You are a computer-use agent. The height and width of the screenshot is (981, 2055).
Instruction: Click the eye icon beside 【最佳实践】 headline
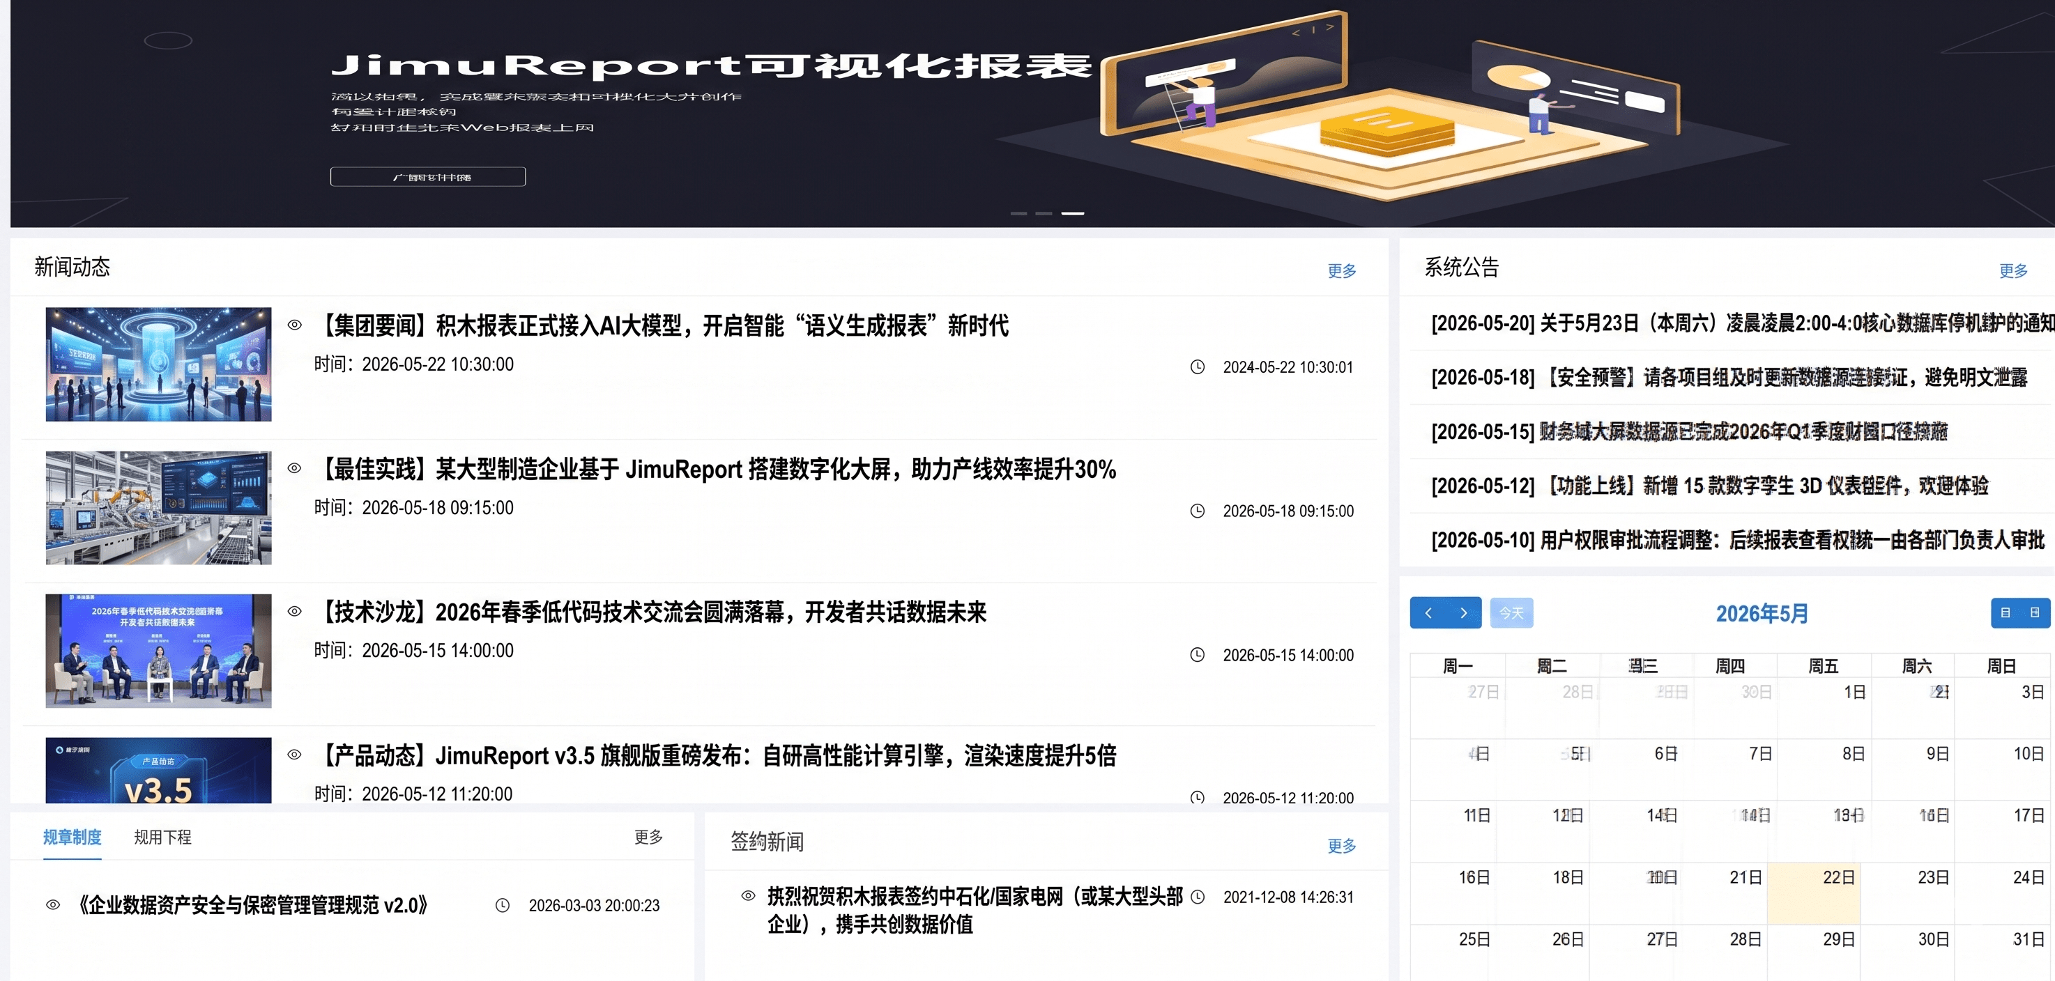coord(294,468)
